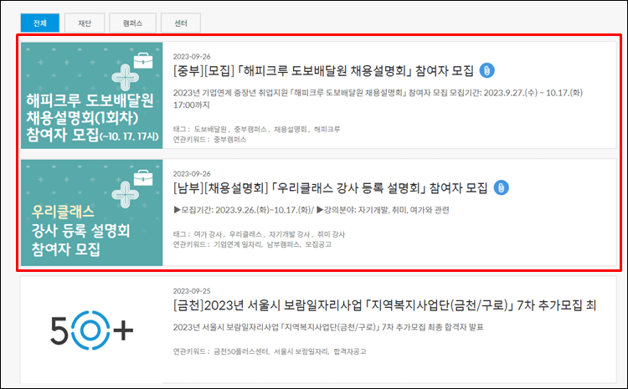
Task: Open the 캠퍼스 tab
Action: tap(132, 23)
